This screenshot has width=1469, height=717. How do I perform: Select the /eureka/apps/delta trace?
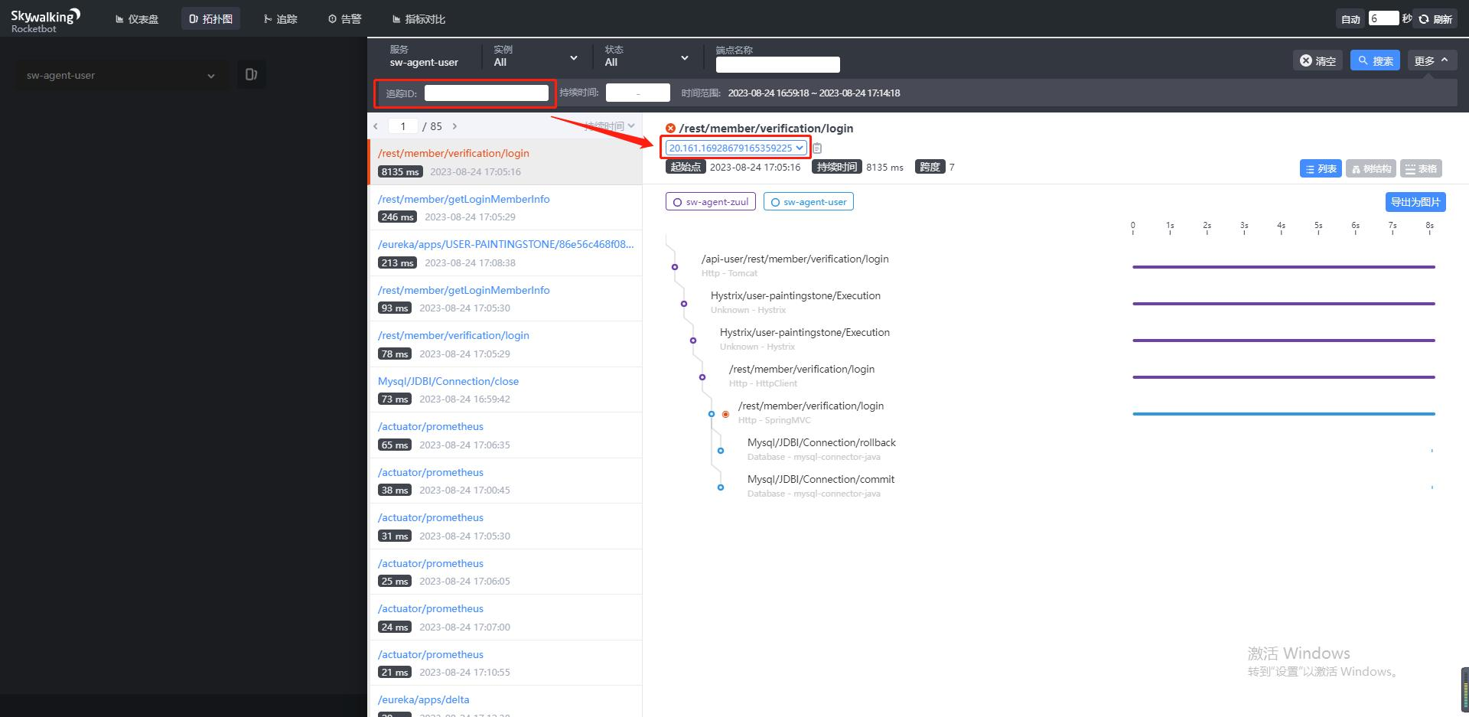click(505, 702)
